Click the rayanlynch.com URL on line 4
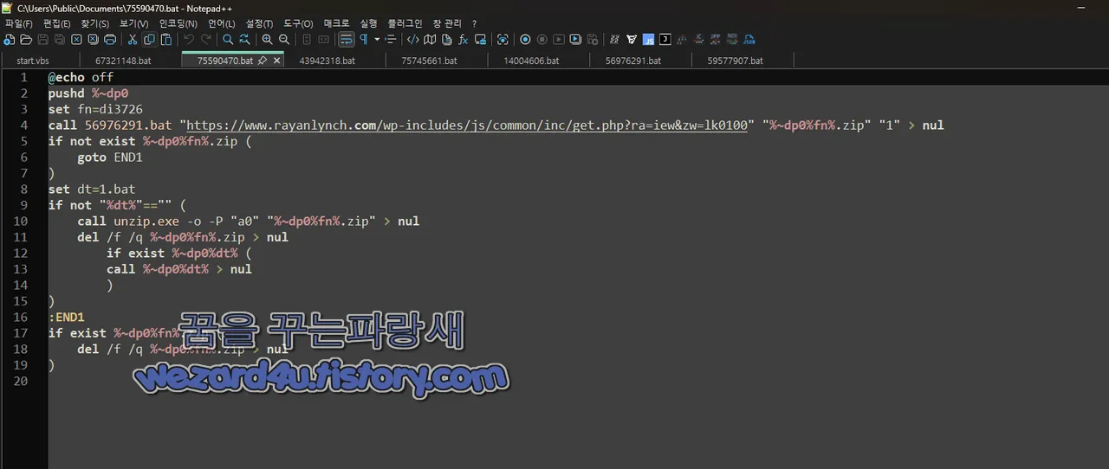 click(x=467, y=125)
